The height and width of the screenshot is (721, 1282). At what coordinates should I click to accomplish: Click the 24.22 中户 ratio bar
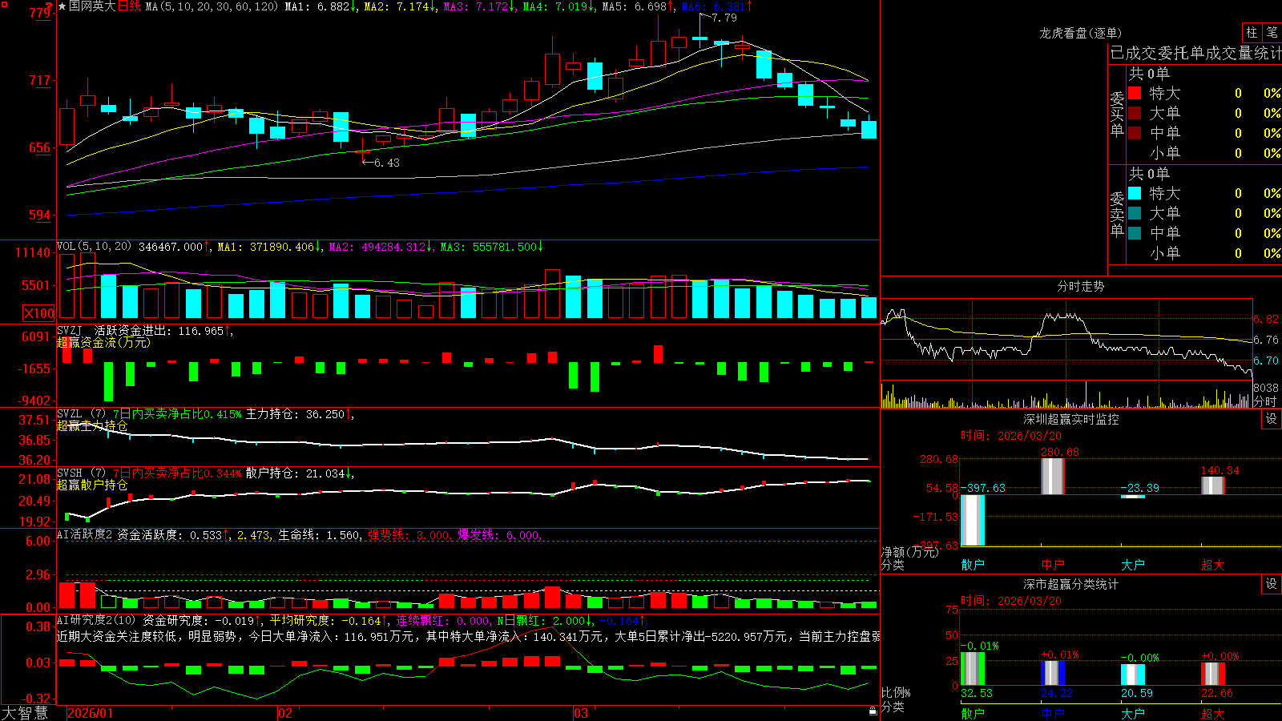pyautogui.click(x=1053, y=673)
